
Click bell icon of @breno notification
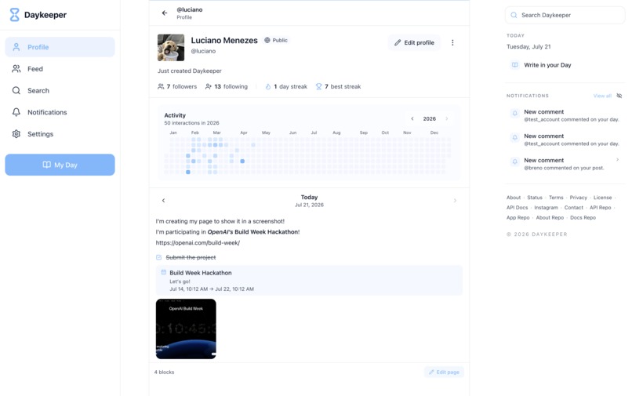coord(514,162)
